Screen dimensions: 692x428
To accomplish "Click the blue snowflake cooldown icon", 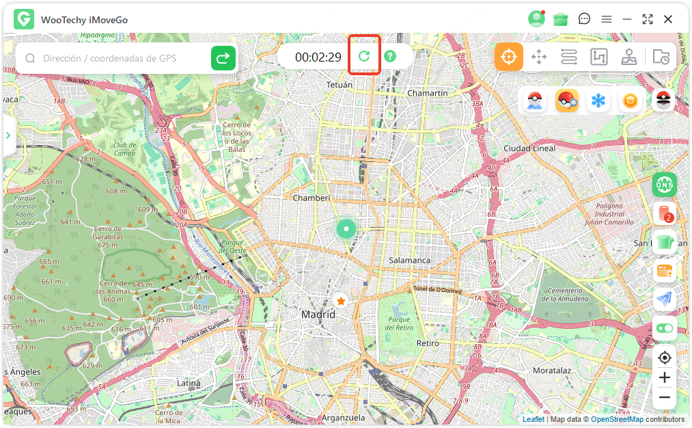I will point(598,101).
